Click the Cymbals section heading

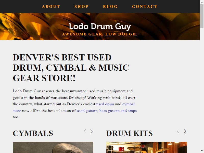click(x=33, y=133)
